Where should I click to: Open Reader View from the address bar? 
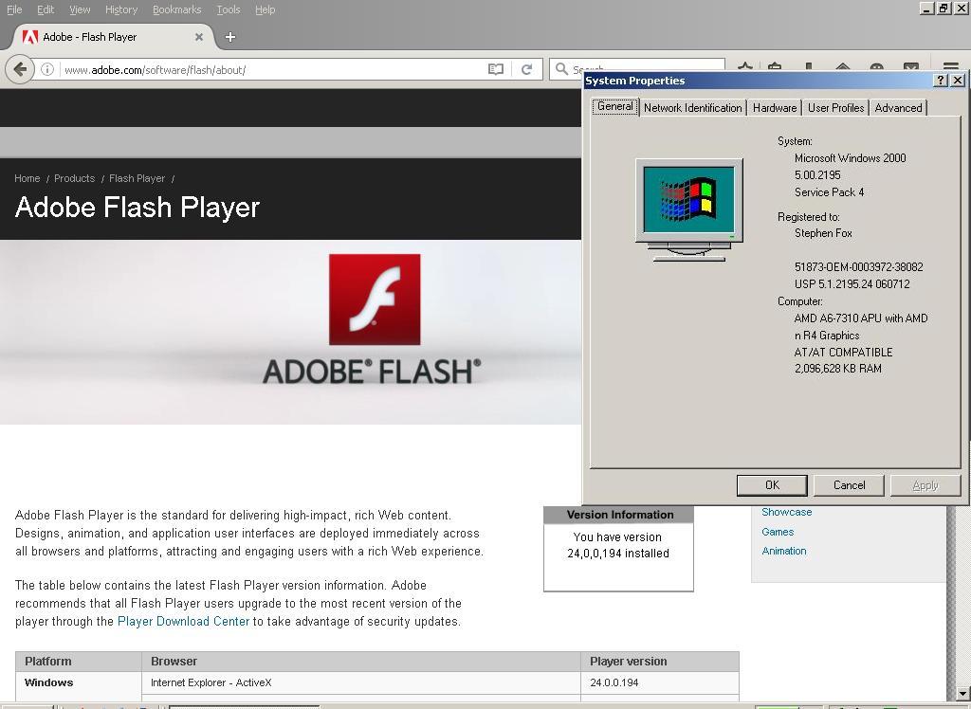[x=495, y=69]
